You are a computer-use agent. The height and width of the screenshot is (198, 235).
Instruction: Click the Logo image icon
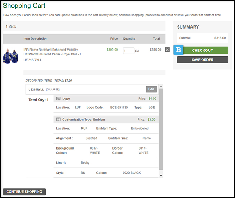(x=58, y=99)
